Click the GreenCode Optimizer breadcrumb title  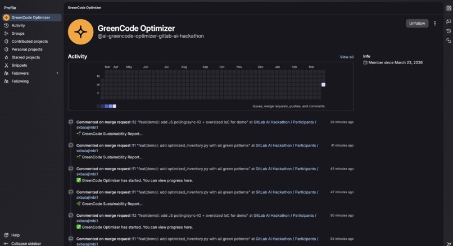(84, 8)
